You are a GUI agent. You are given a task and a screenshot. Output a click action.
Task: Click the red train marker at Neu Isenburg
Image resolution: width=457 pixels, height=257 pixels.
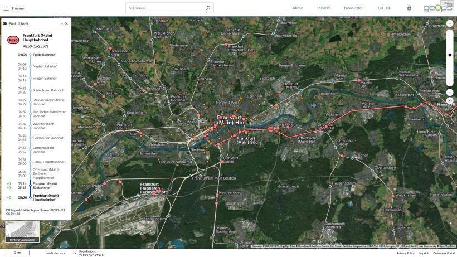click(x=217, y=195)
